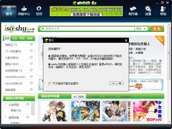Click the 魔导少年35 text entry

pos(12,64)
